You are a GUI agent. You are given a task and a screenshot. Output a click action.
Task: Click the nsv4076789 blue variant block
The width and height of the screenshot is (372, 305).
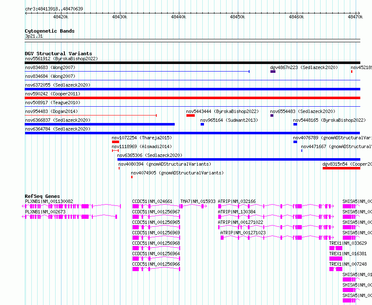pos(295,142)
